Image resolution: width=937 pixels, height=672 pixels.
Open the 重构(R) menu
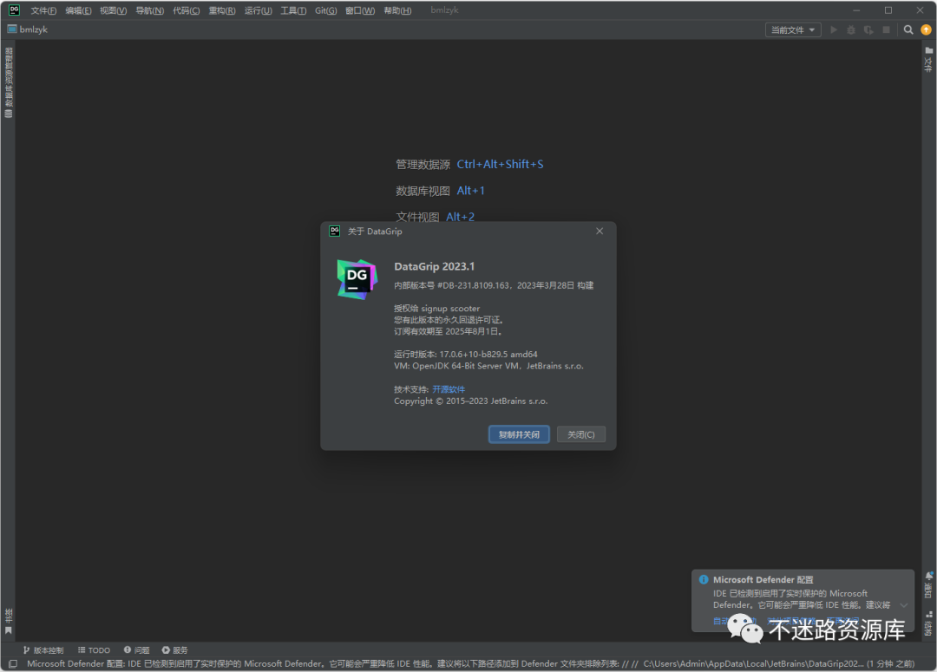222,10
